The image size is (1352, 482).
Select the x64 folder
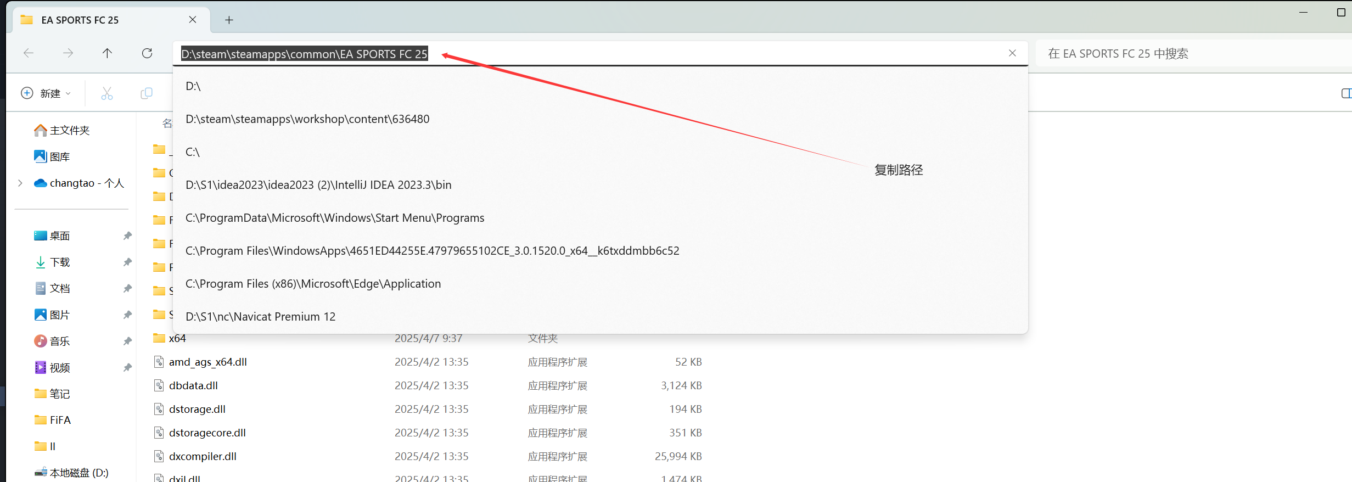coord(177,338)
